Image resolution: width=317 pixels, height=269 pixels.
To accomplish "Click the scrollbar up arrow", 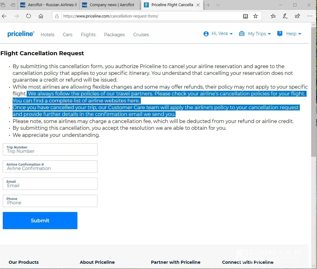I will [x=314, y=25].
